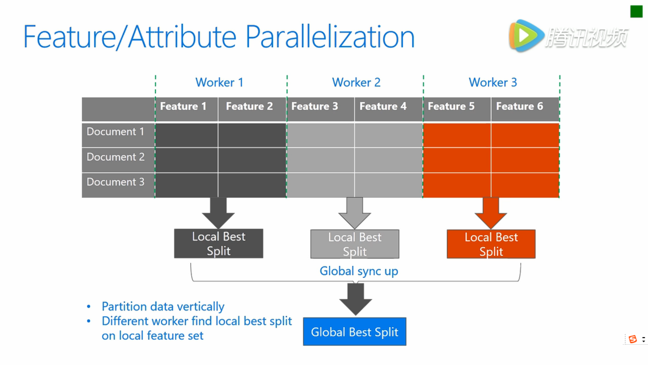The image size is (648, 365).
Task: Click the Feature 4 column header
Action: [389, 109]
